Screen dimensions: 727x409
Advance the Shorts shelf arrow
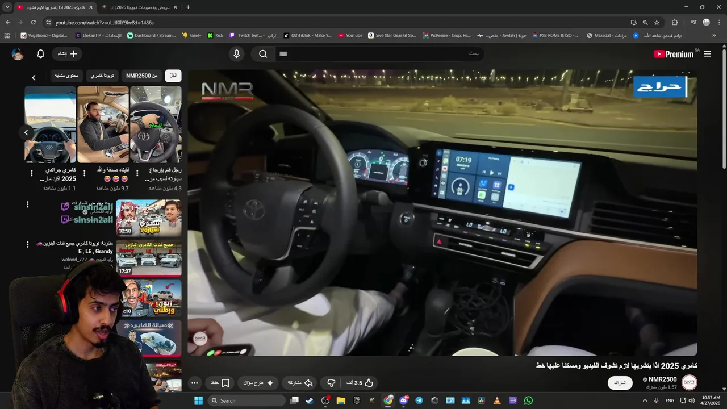(26, 132)
